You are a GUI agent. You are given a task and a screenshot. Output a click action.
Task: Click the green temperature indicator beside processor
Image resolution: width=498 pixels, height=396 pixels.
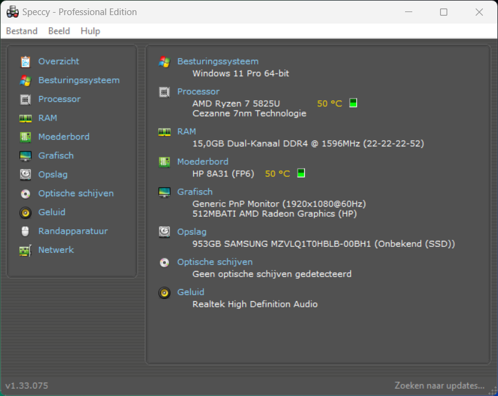pos(353,103)
